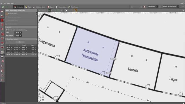
Task: Select the space cube sidebar icon
Action: (2, 39)
